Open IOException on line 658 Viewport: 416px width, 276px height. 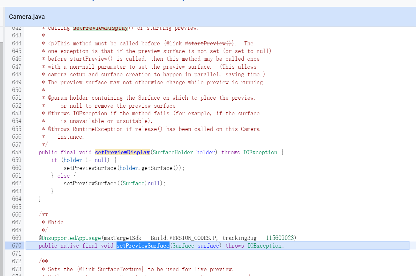pyautogui.click(x=260, y=152)
